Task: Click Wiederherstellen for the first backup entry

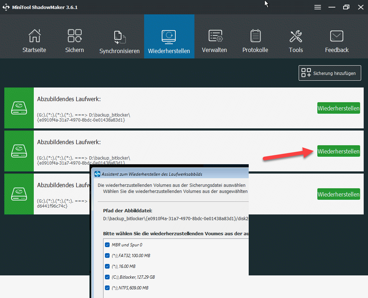Action: [339, 108]
